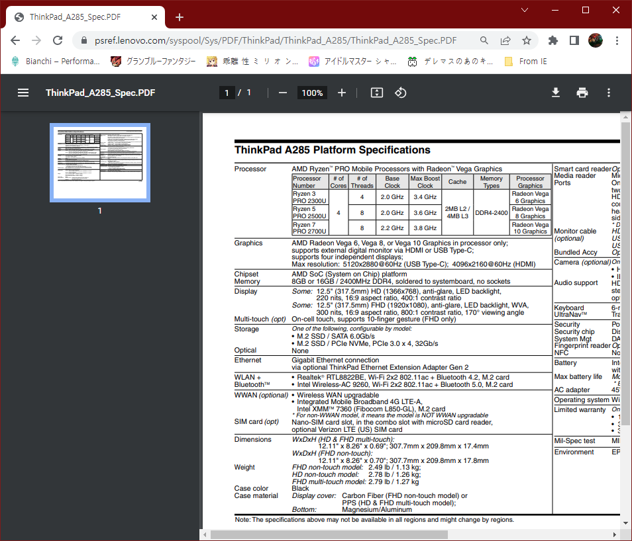
Task: Go back to the previous page
Action: tap(15, 40)
